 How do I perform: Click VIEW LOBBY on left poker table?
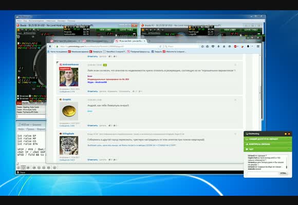(105, 30)
